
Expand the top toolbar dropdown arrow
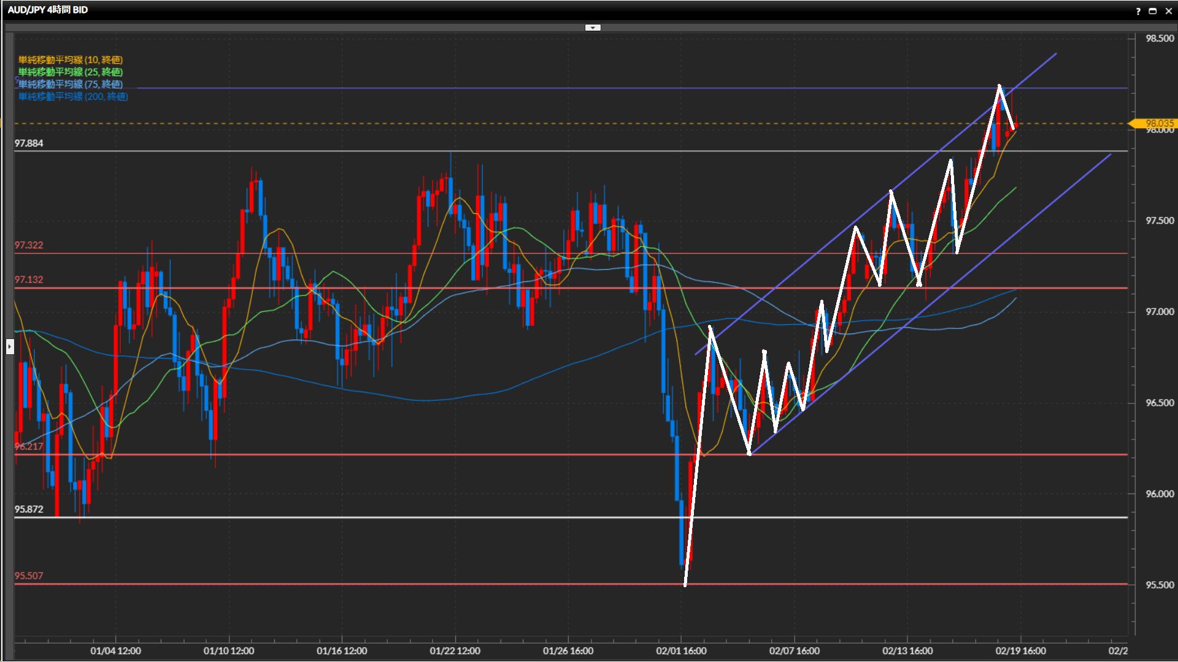[593, 28]
